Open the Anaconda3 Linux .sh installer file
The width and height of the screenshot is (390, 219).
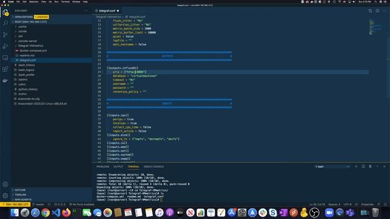(x=42, y=103)
